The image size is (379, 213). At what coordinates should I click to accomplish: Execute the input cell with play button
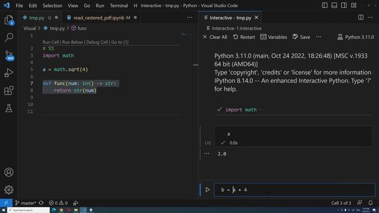(x=207, y=189)
